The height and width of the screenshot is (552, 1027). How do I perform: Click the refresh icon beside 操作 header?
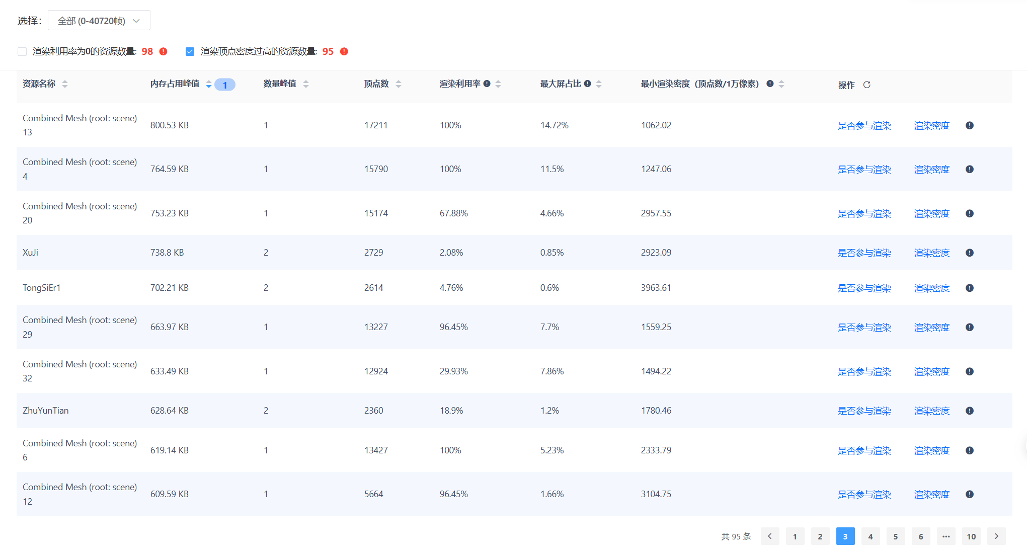point(866,85)
